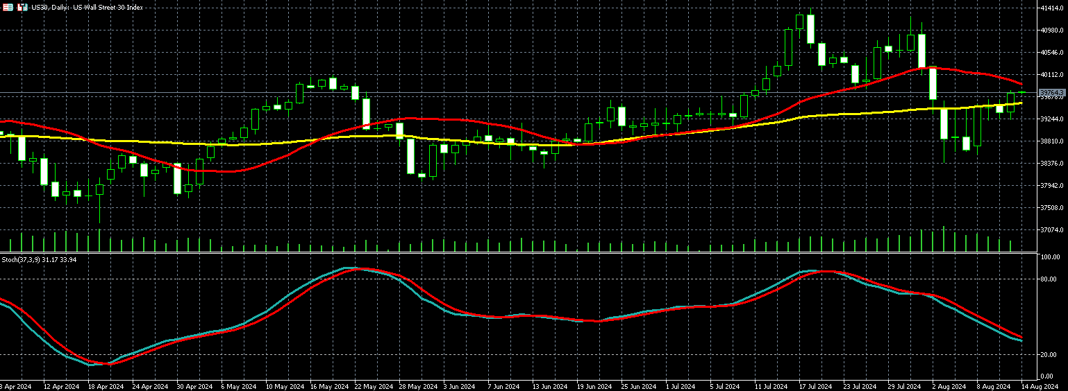This screenshot has width=1068, height=391.
Task: Click the 8 Aug 2024 date label
Action: coord(993,386)
